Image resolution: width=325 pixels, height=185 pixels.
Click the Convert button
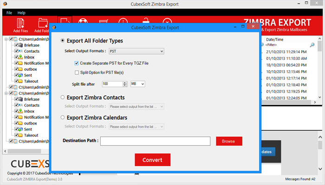point(153,160)
